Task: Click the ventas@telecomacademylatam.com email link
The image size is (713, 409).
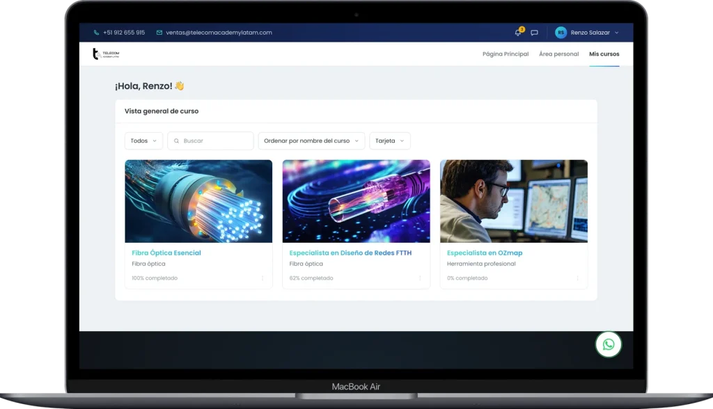Action: coord(219,33)
